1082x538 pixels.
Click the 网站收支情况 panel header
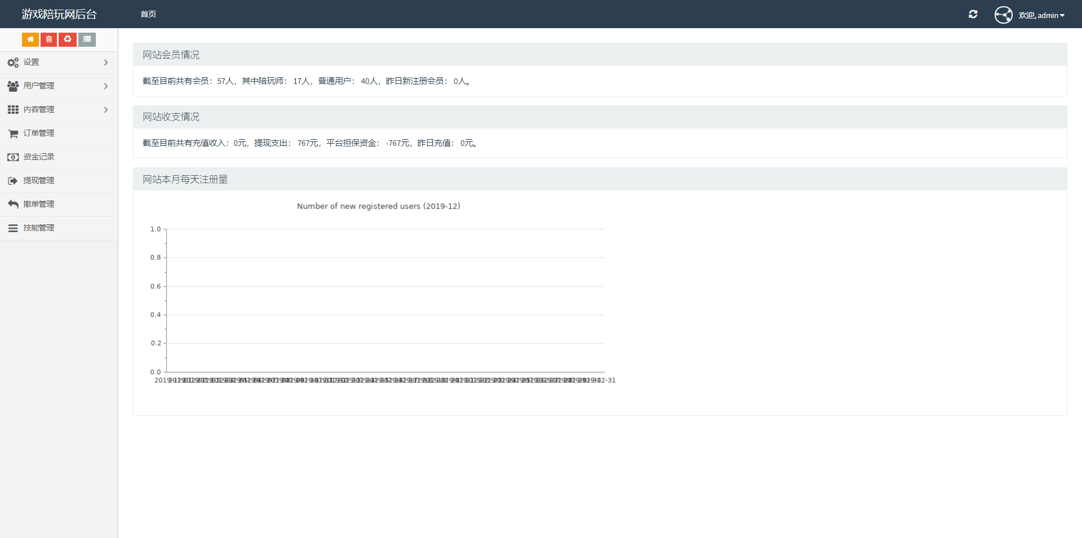tap(600, 117)
